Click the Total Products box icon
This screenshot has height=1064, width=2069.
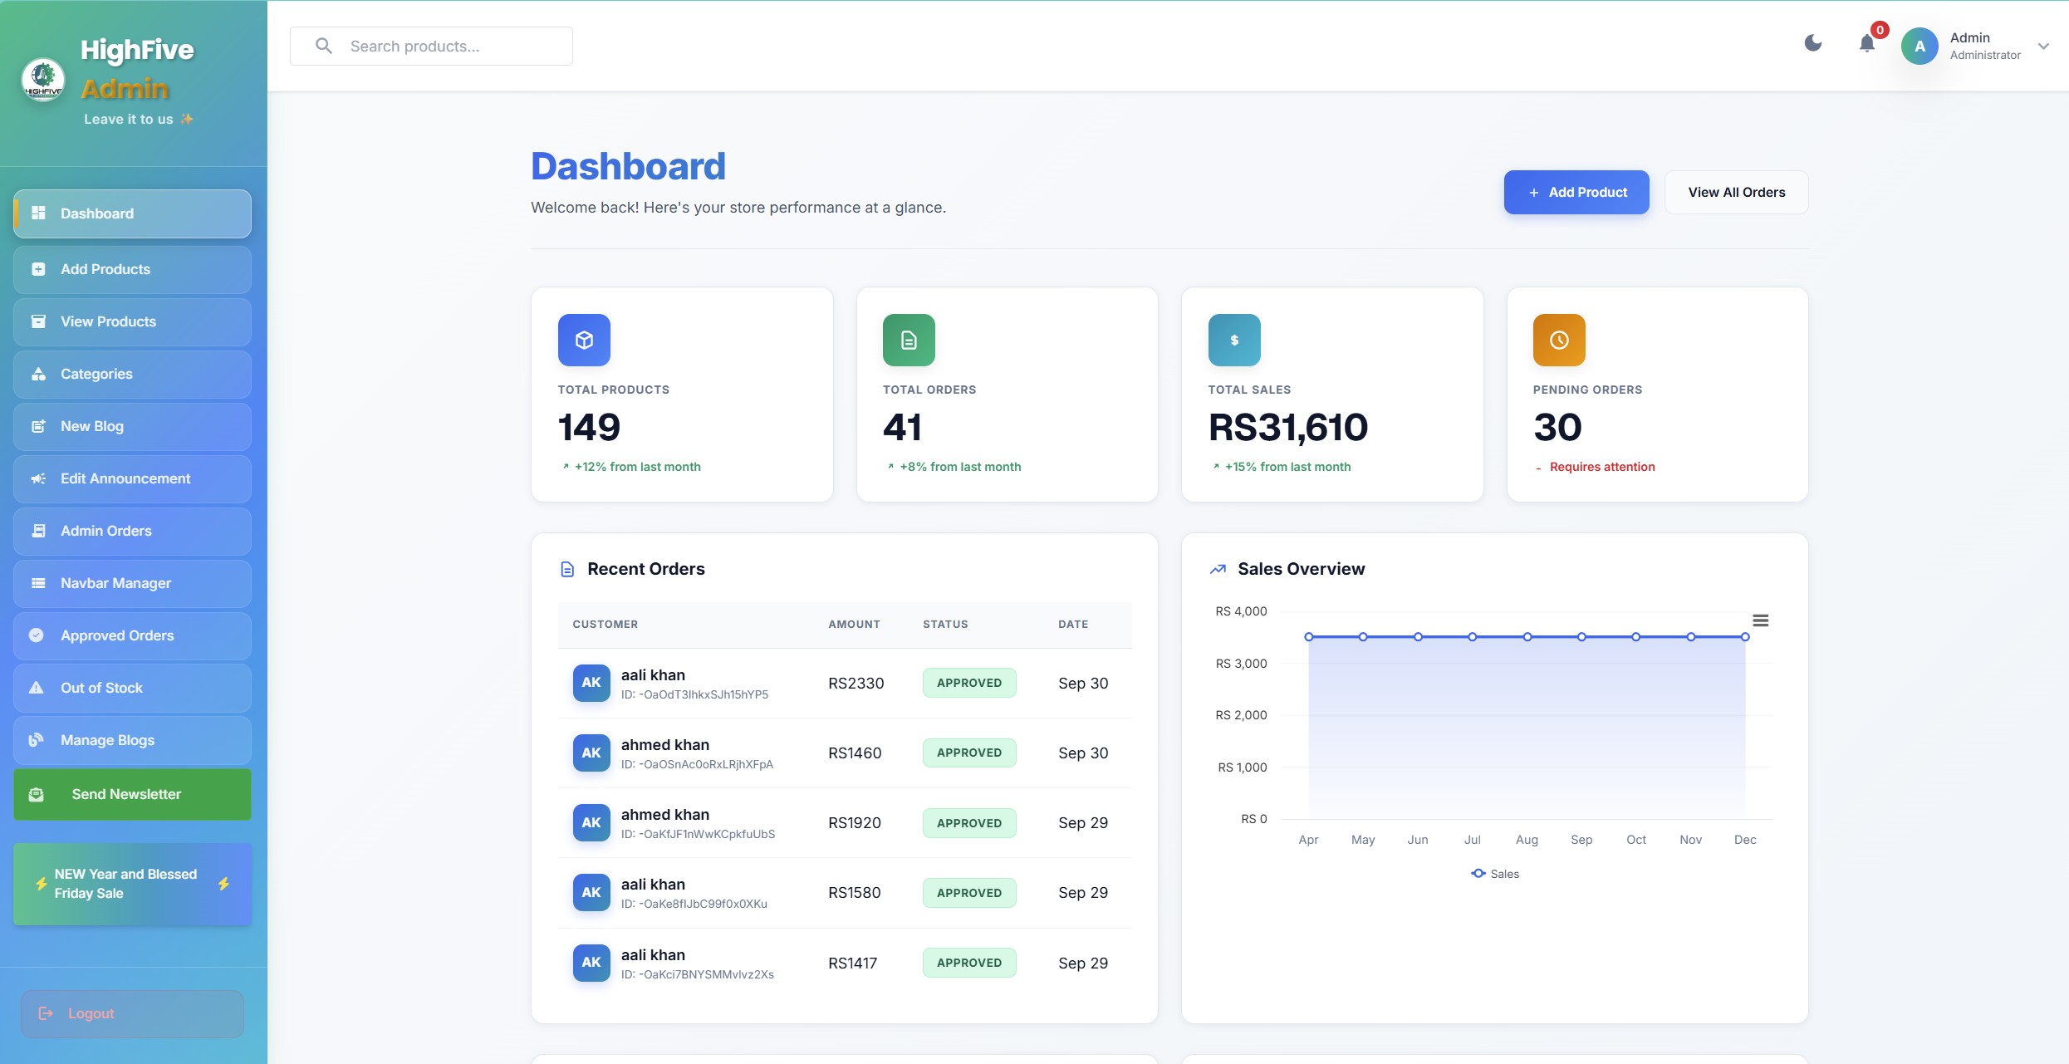[584, 340]
